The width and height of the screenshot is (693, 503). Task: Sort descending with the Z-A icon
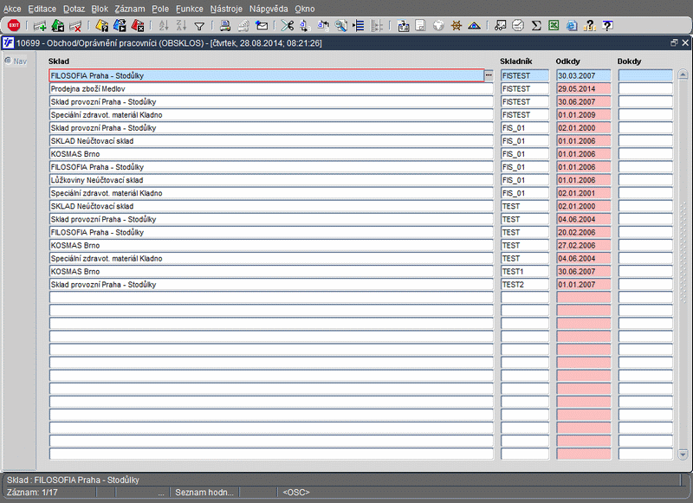point(181,26)
